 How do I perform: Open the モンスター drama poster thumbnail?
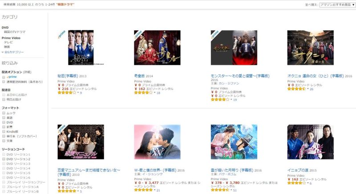234,48
